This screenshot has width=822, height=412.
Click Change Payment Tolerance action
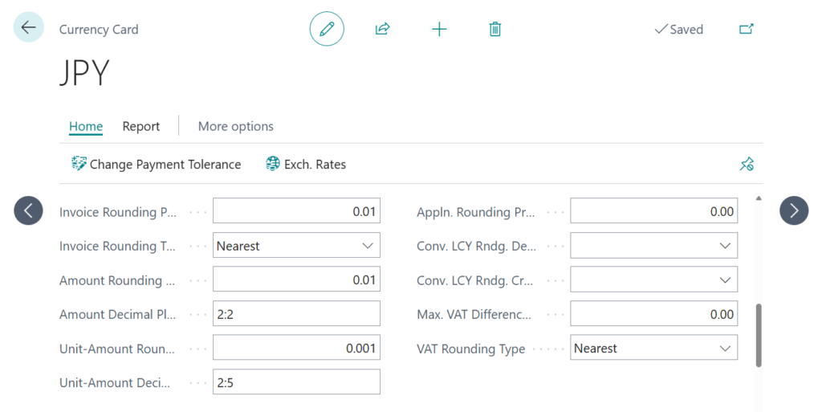157,164
